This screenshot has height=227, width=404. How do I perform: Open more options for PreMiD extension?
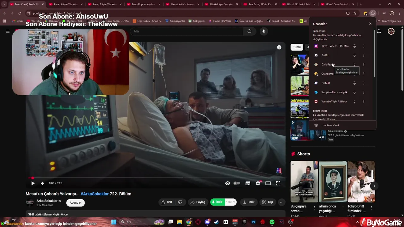click(x=364, y=83)
